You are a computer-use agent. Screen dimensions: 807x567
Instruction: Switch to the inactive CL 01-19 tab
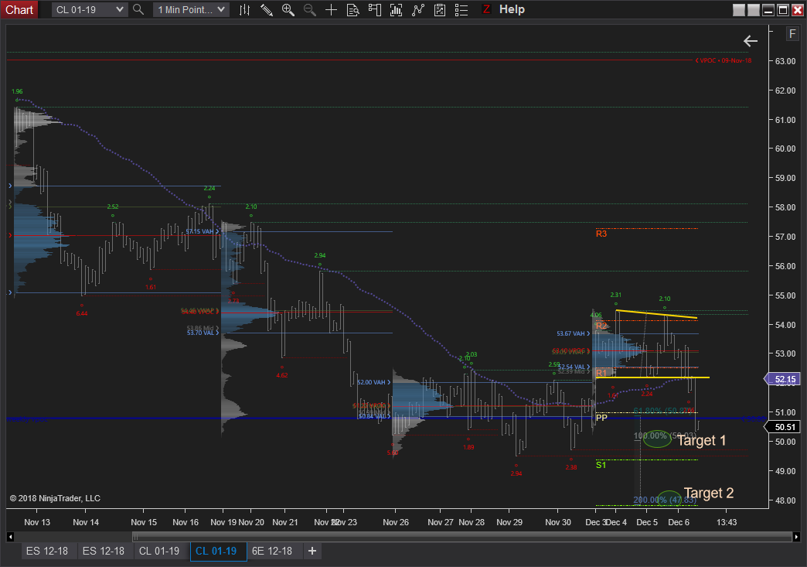pos(159,551)
